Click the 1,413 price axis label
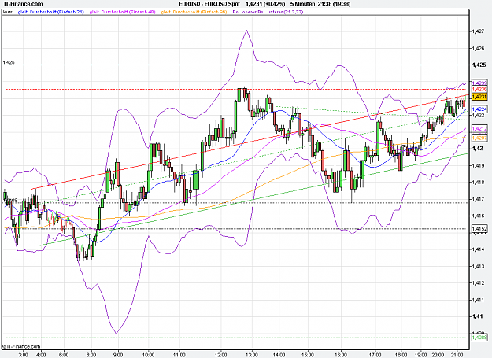492x358 pixels. point(478,266)
